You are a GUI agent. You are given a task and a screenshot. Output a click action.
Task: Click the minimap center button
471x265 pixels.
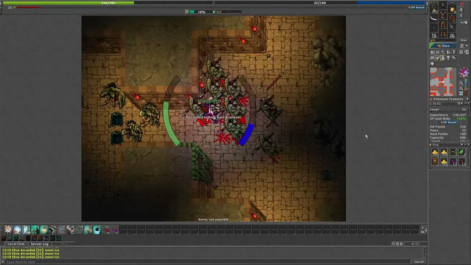tap(461, 93)
